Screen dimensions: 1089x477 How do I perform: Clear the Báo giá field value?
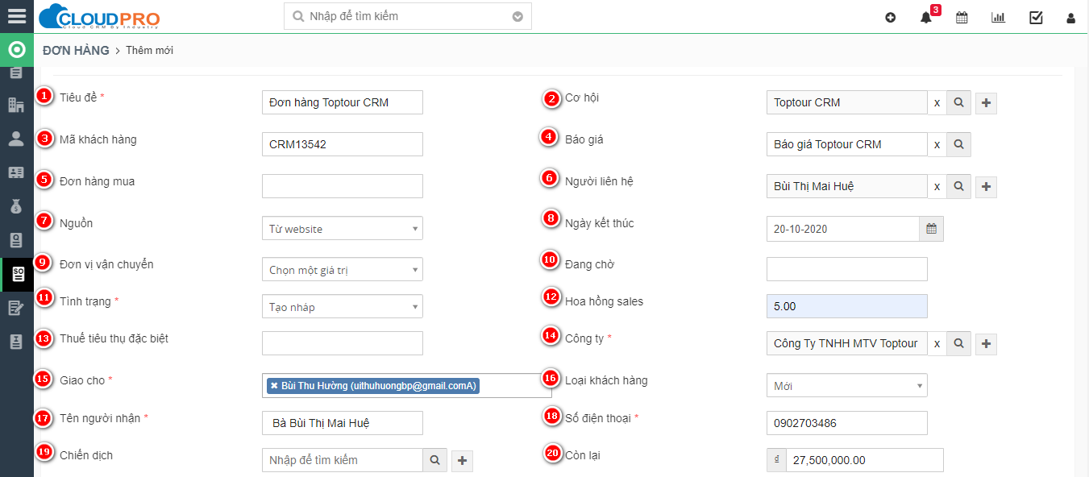937,144
